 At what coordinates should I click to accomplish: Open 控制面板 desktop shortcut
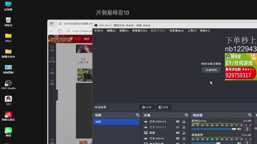pyautogui.click(x=8, y=69)
